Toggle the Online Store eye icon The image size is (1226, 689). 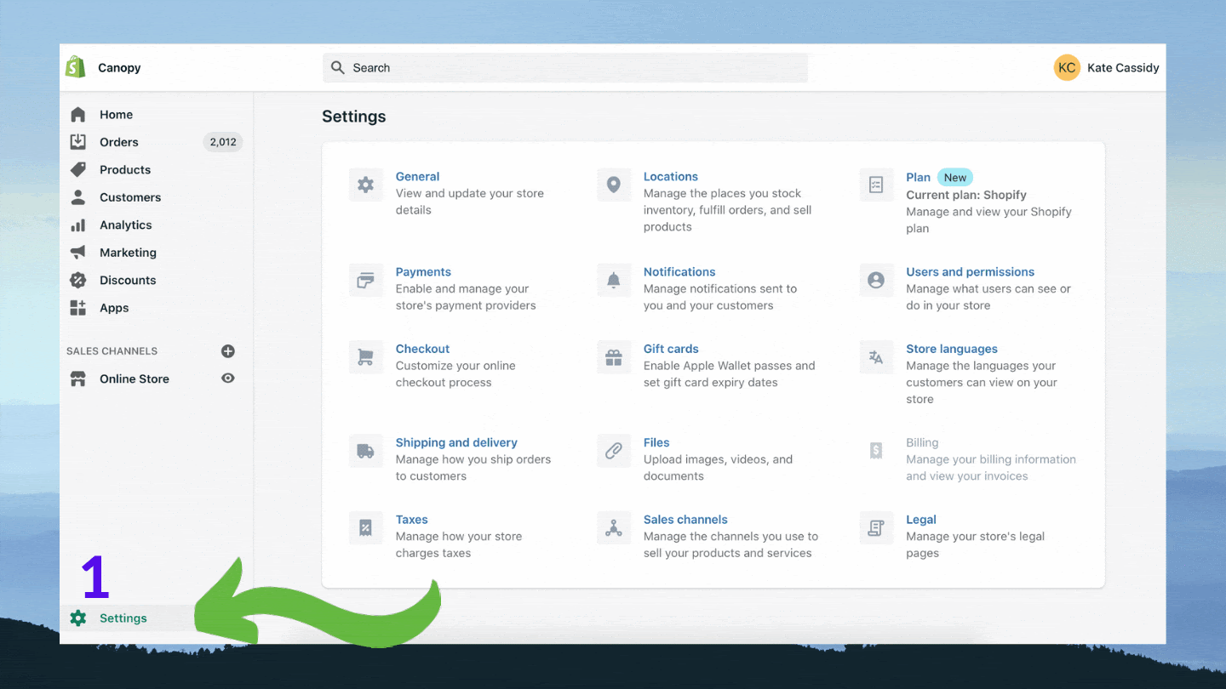click(x=228, y=379)
